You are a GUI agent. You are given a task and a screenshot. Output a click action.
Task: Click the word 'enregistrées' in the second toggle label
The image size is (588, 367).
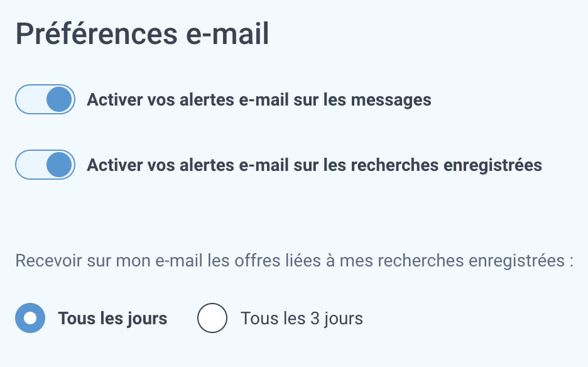coord(493,165)
